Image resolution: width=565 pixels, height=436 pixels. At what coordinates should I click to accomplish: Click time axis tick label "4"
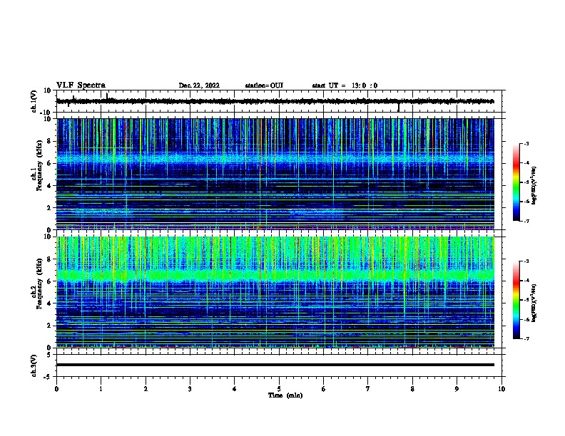[x=235, y=389]
